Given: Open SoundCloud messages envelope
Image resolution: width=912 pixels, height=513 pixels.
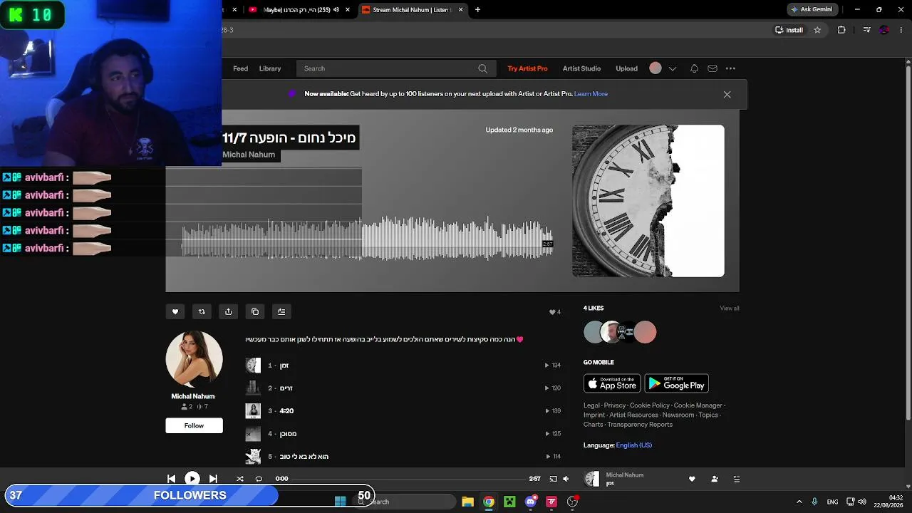Looking at the screenshot, I should coord(712,68).
